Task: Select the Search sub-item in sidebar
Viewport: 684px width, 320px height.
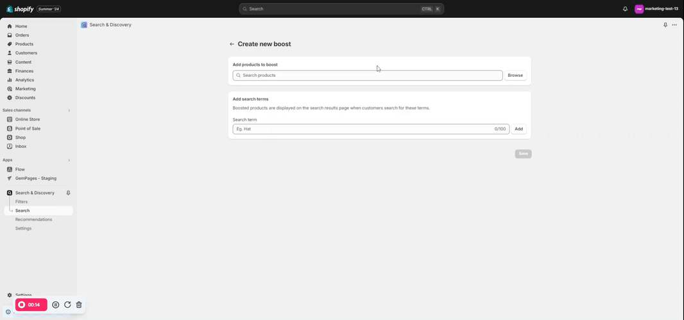Action: pos(38,211)
